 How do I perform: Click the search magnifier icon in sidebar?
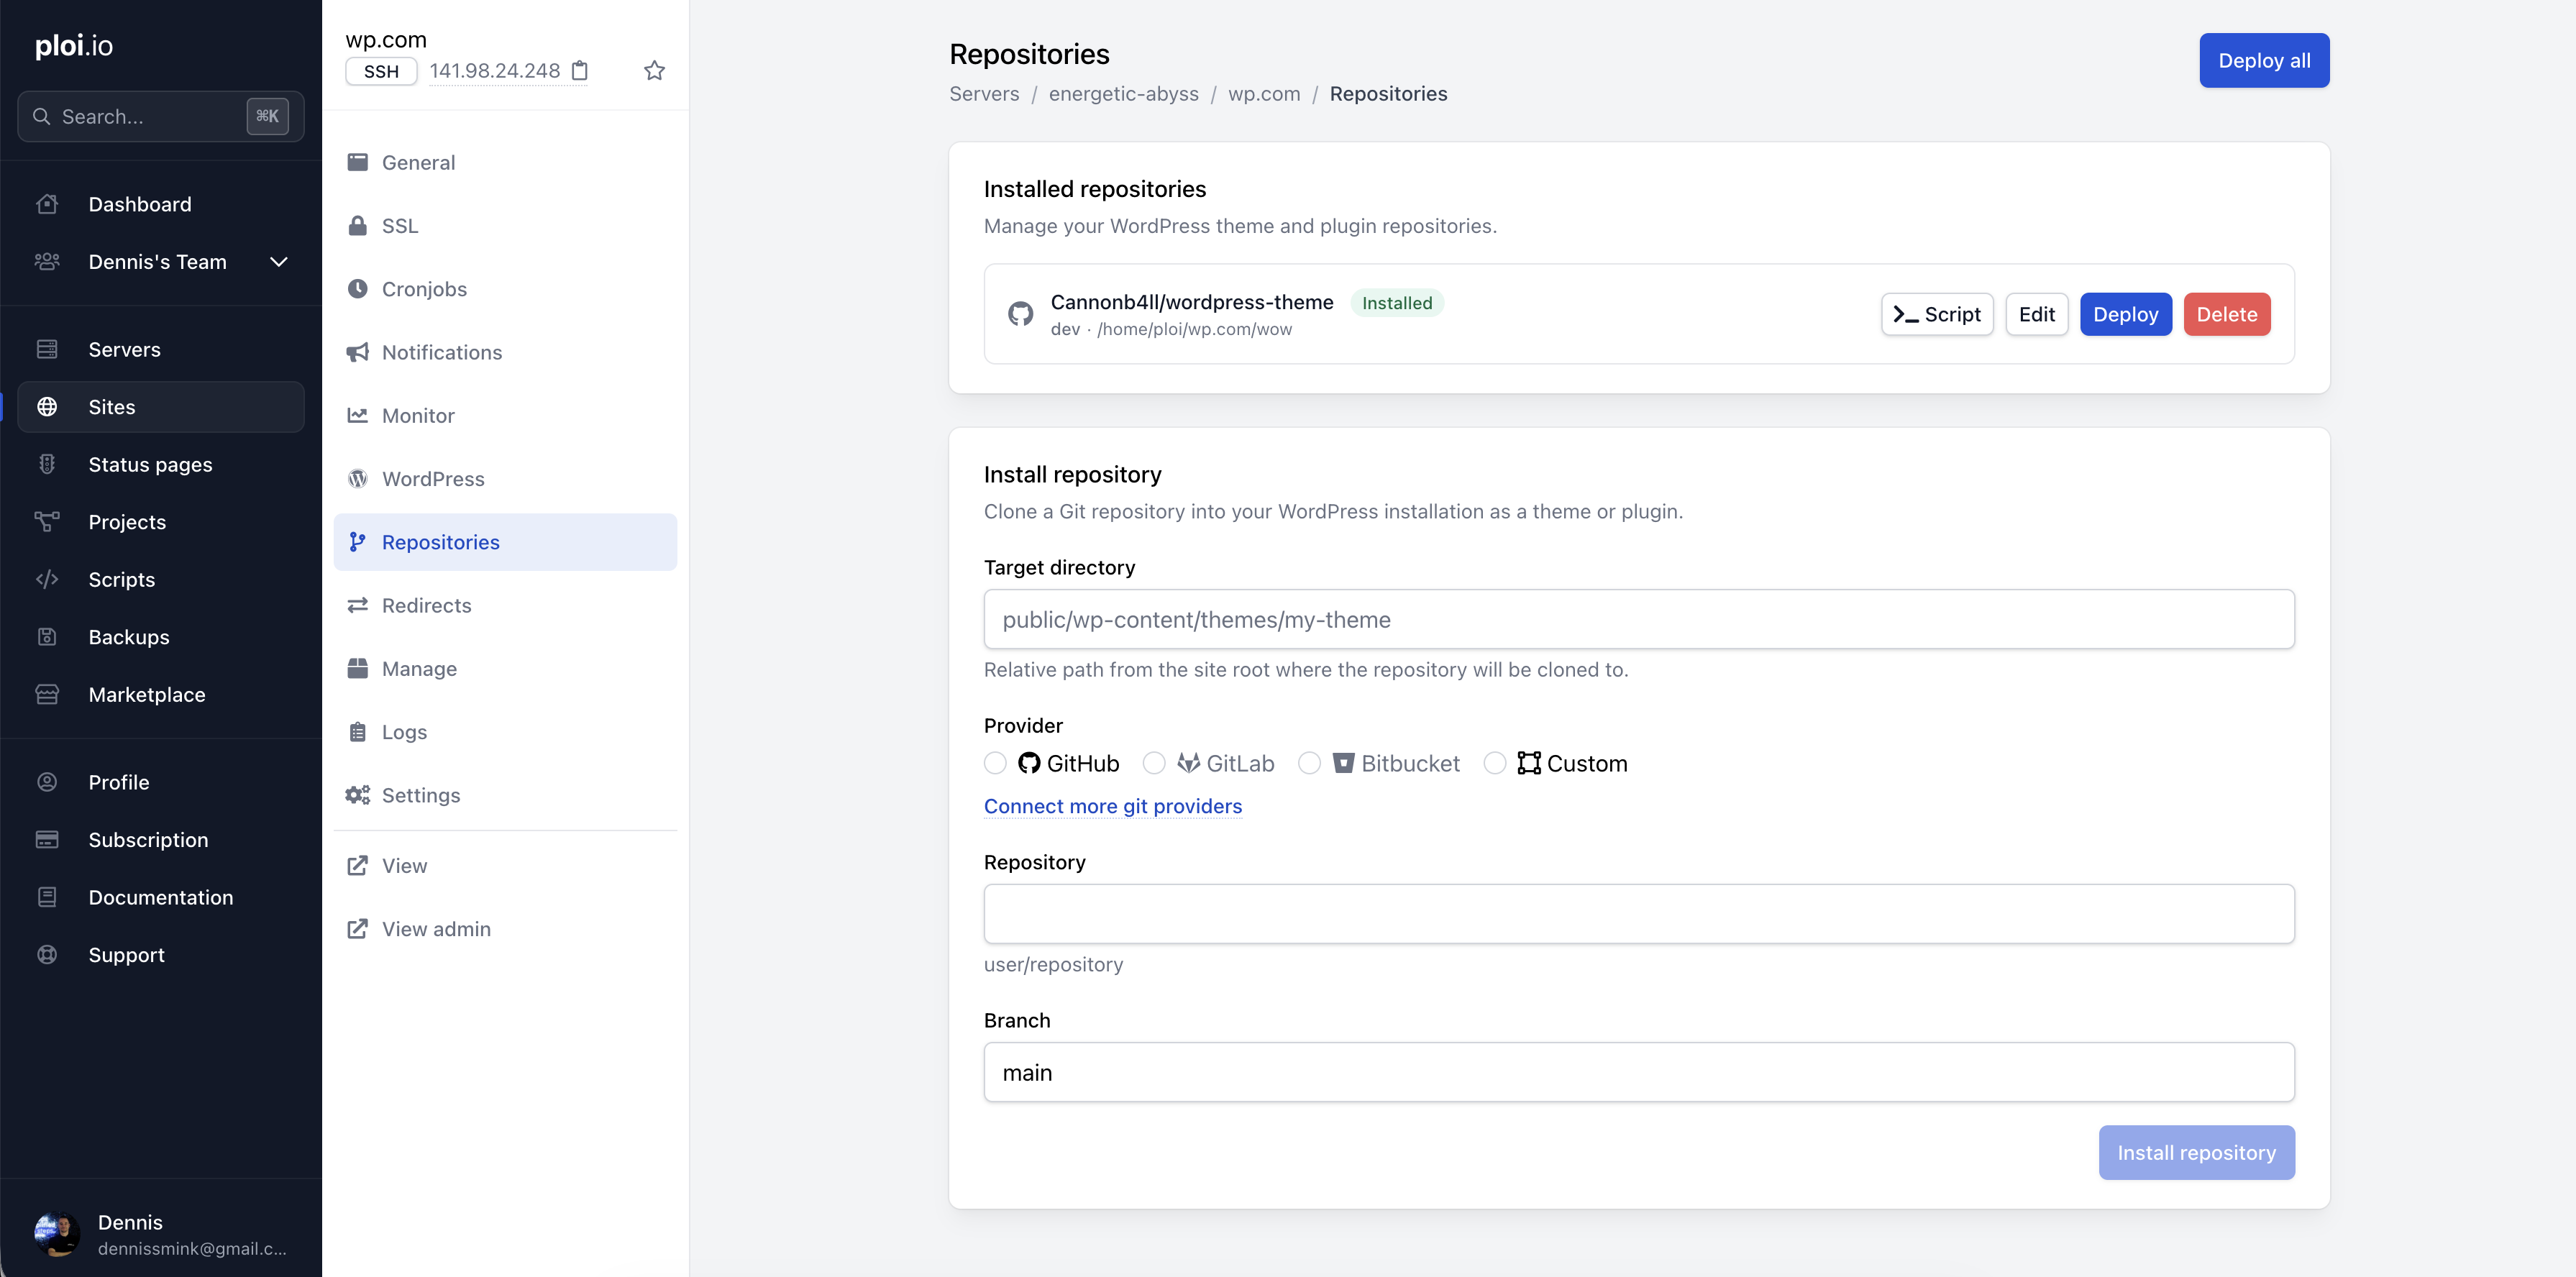pos(42,117)
